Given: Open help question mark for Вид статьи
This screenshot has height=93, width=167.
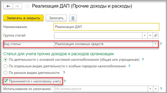Looking at the screenshot, I should point(161,44).
